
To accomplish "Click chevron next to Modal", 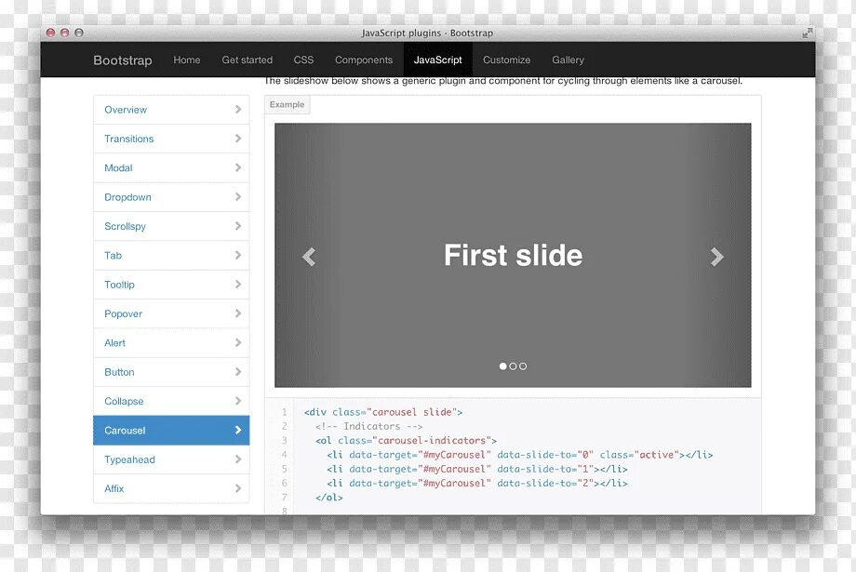I will tap(238, 167).
